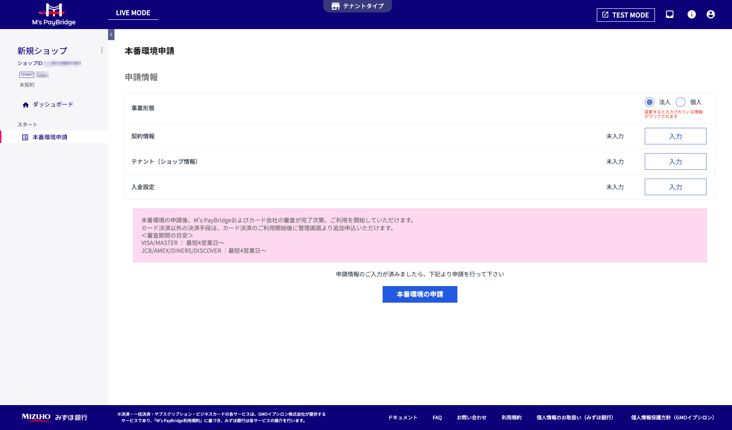This screenshot has height=430, width=732.
Task: Click the external link icon in TEST MODE
Action: coord(605,15)
